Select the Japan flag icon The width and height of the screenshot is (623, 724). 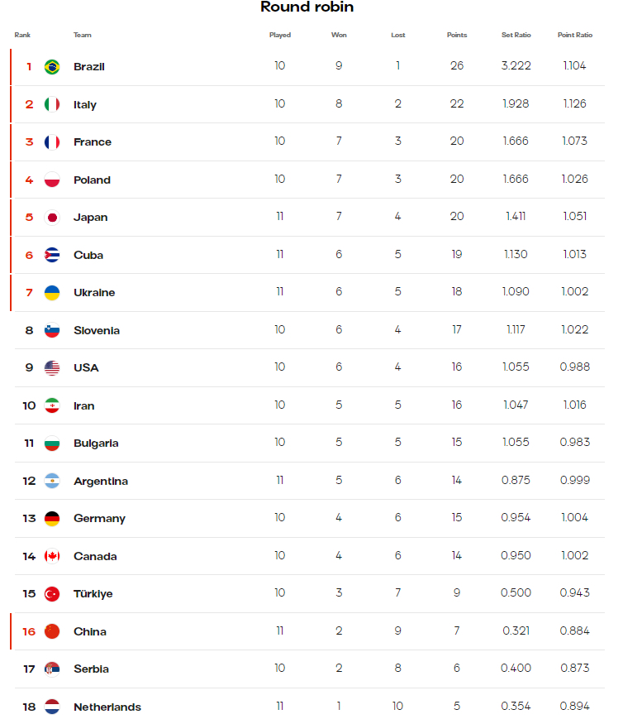coord(52,217)
